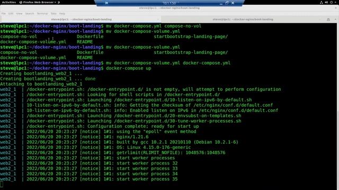Pin the remote connection bar
This screenshot has height=190, width=339.
(x=106, y=3)
